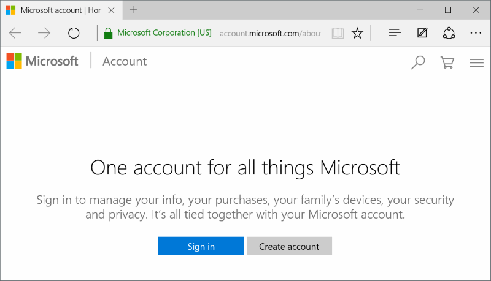491x281 pixels.
Task: Open the More actions ellipsis menu
Action: [x=476, y=32]
